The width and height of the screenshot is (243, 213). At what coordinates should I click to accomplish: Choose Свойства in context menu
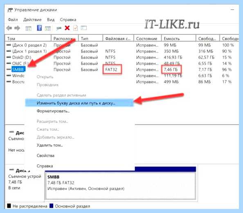tap(45, 156)
